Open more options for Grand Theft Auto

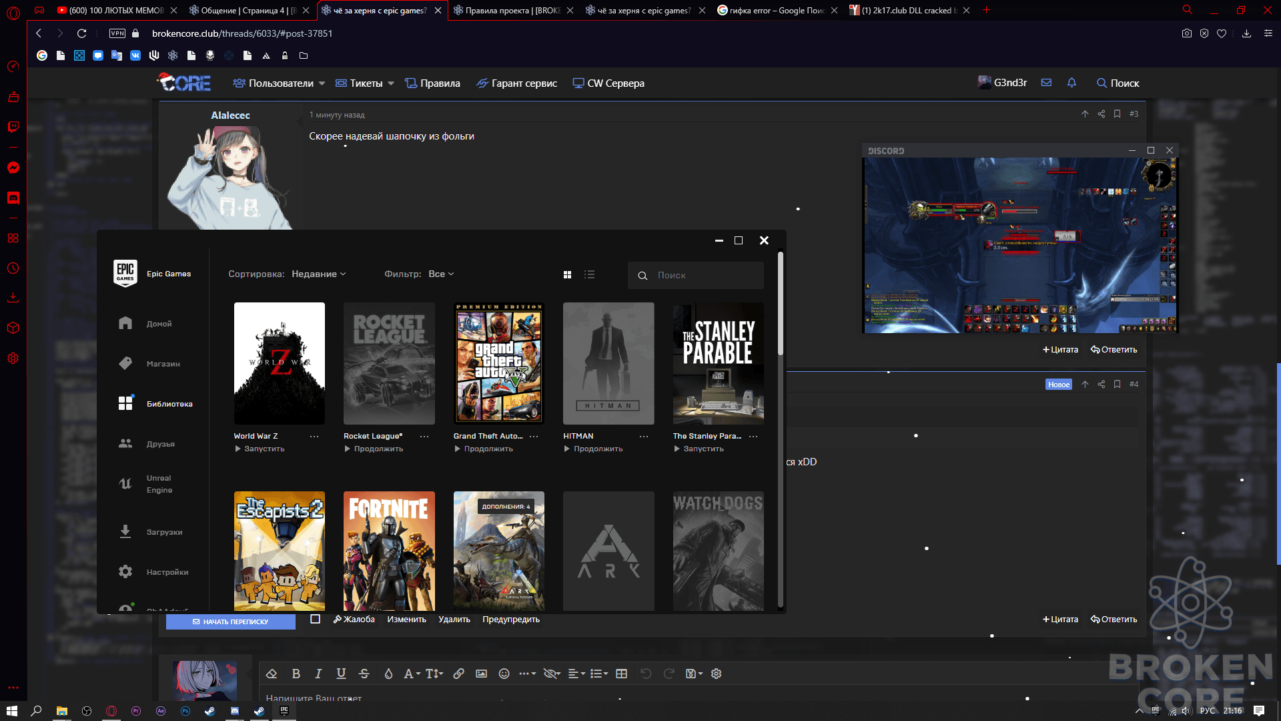534,437
